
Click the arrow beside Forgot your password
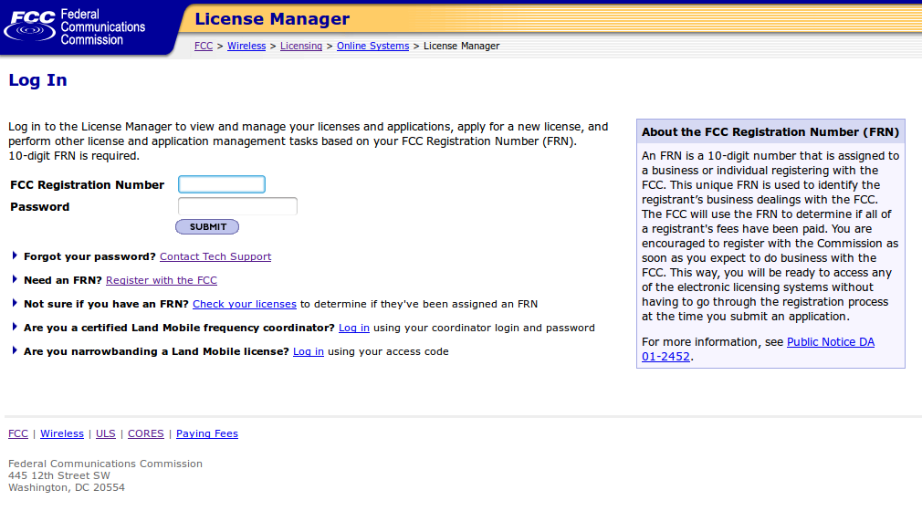coord(15,255)
